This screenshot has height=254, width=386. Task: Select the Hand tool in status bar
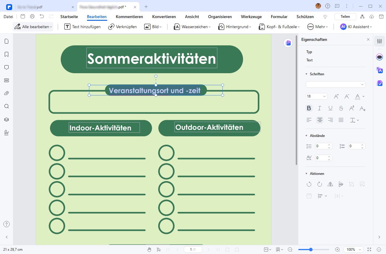pos(149,250)
